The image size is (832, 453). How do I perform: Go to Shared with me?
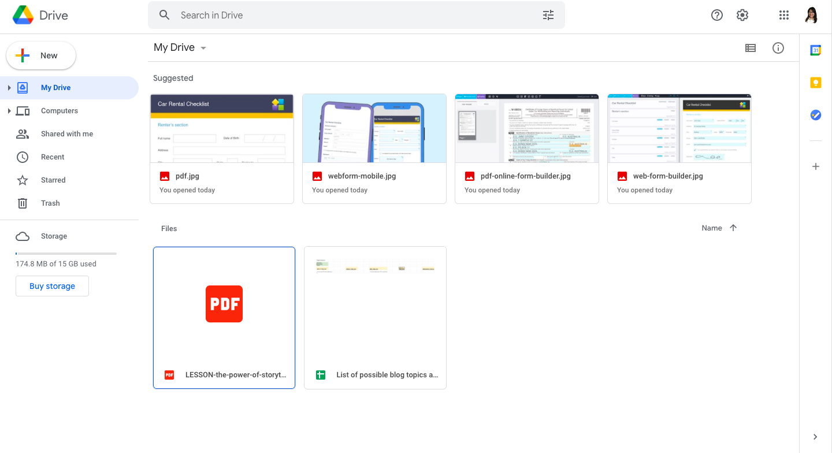(66, 134)
